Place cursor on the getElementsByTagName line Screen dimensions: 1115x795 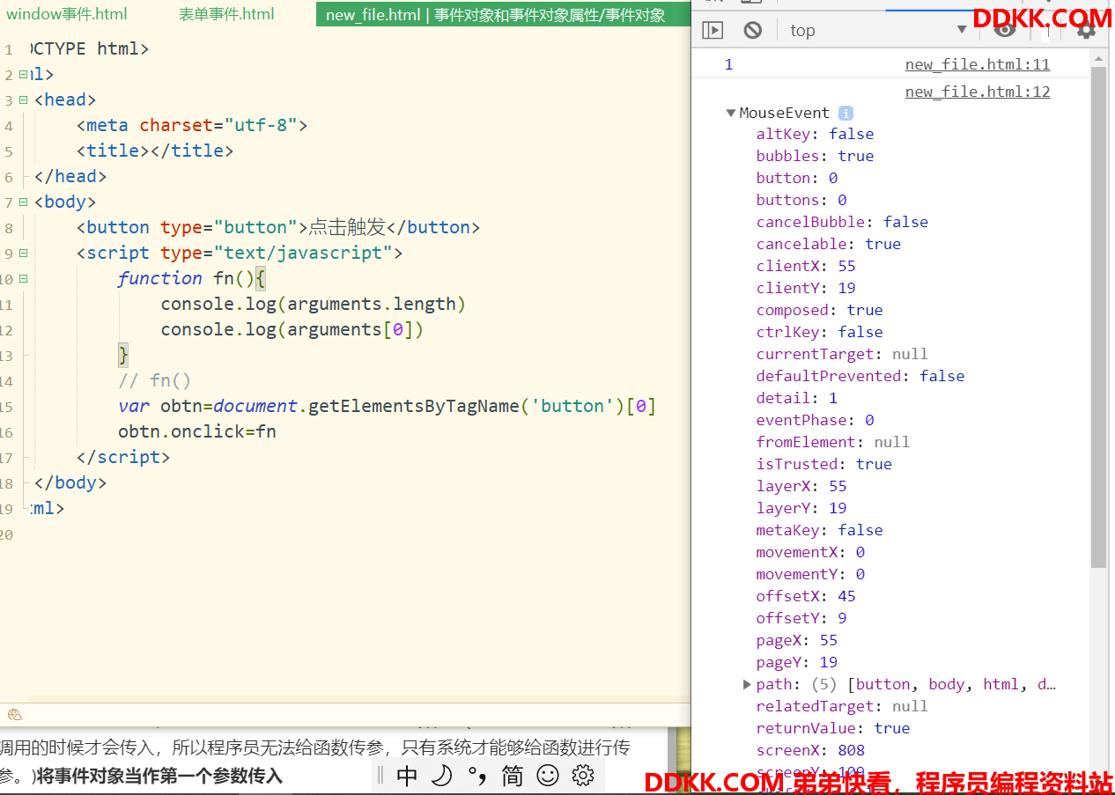pos(388,406)
